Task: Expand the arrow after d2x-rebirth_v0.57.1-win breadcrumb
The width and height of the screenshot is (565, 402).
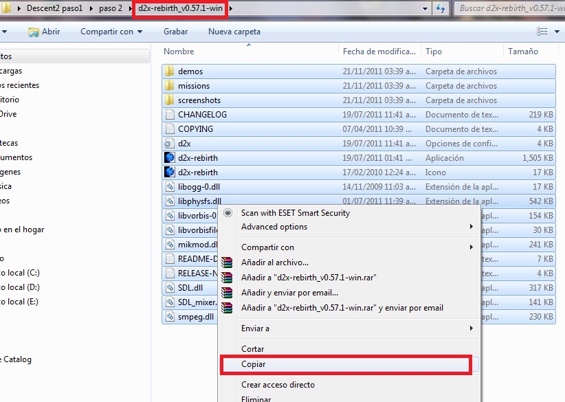Action: (231, 8)
